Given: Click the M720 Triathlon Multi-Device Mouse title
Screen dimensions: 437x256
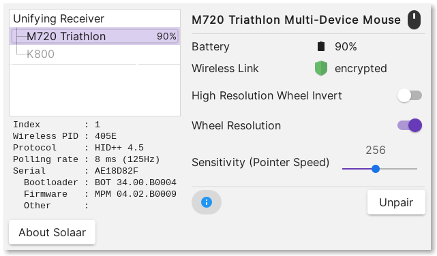Looking at the screenshot, I should pos(296,20).
